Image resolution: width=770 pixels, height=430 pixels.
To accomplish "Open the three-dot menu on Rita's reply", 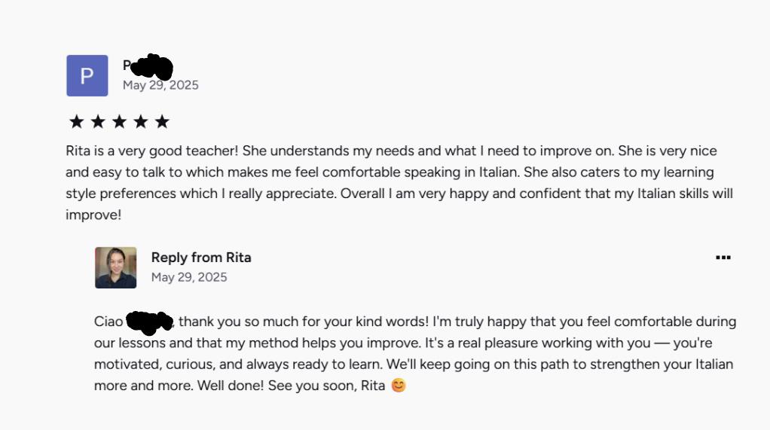I will tap(723, 258).
